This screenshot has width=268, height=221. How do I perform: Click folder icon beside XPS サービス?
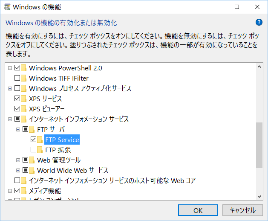[23, 99]
